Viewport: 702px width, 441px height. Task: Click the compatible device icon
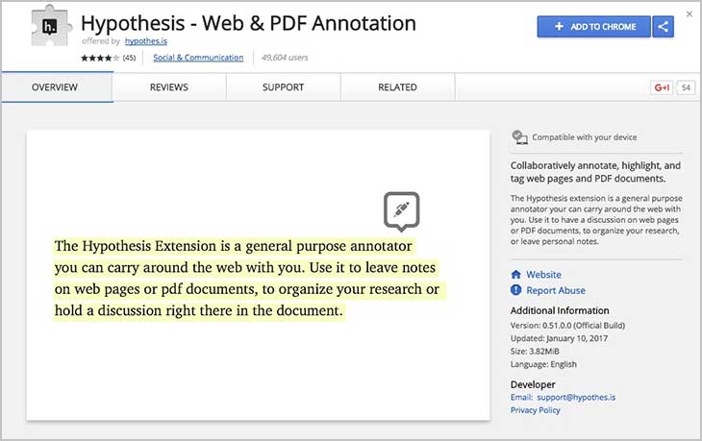(519, 137)
